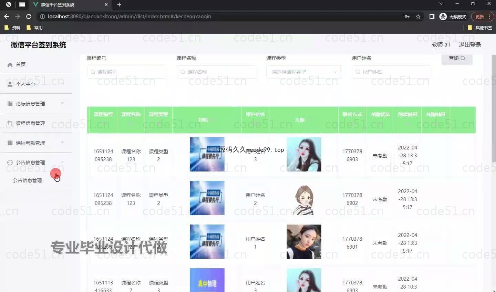
Task: Open the 其他书签 folder
Action: pos(480,28)
